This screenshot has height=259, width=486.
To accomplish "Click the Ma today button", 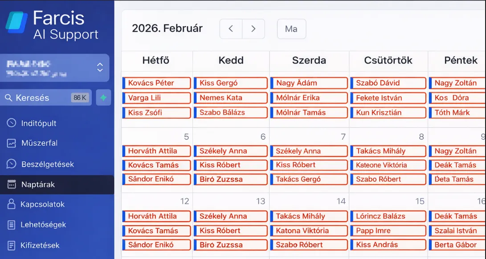I will [x=291, y=29].
